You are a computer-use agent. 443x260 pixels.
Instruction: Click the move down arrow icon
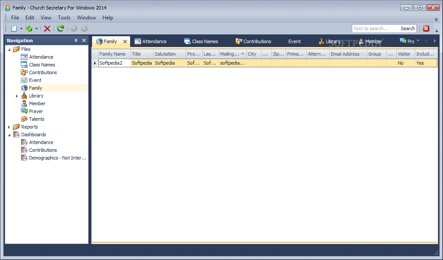(84, 28)
